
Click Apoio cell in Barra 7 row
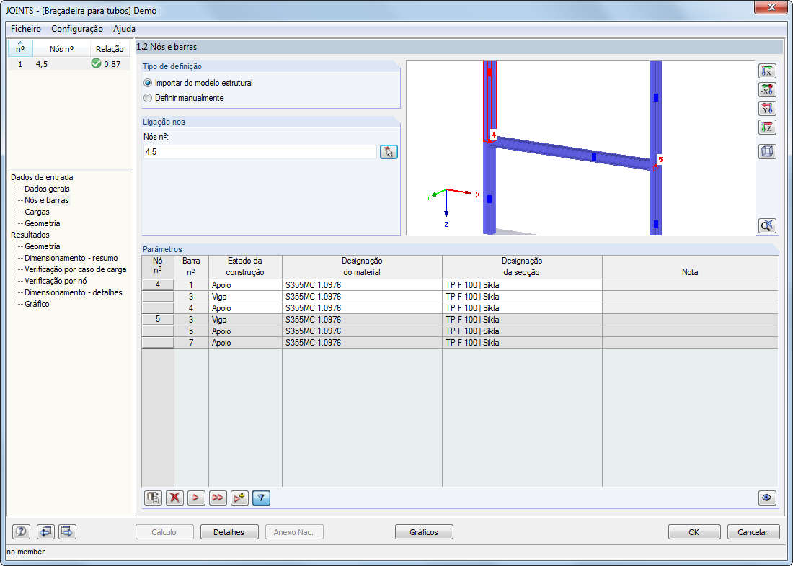point(245,343)
